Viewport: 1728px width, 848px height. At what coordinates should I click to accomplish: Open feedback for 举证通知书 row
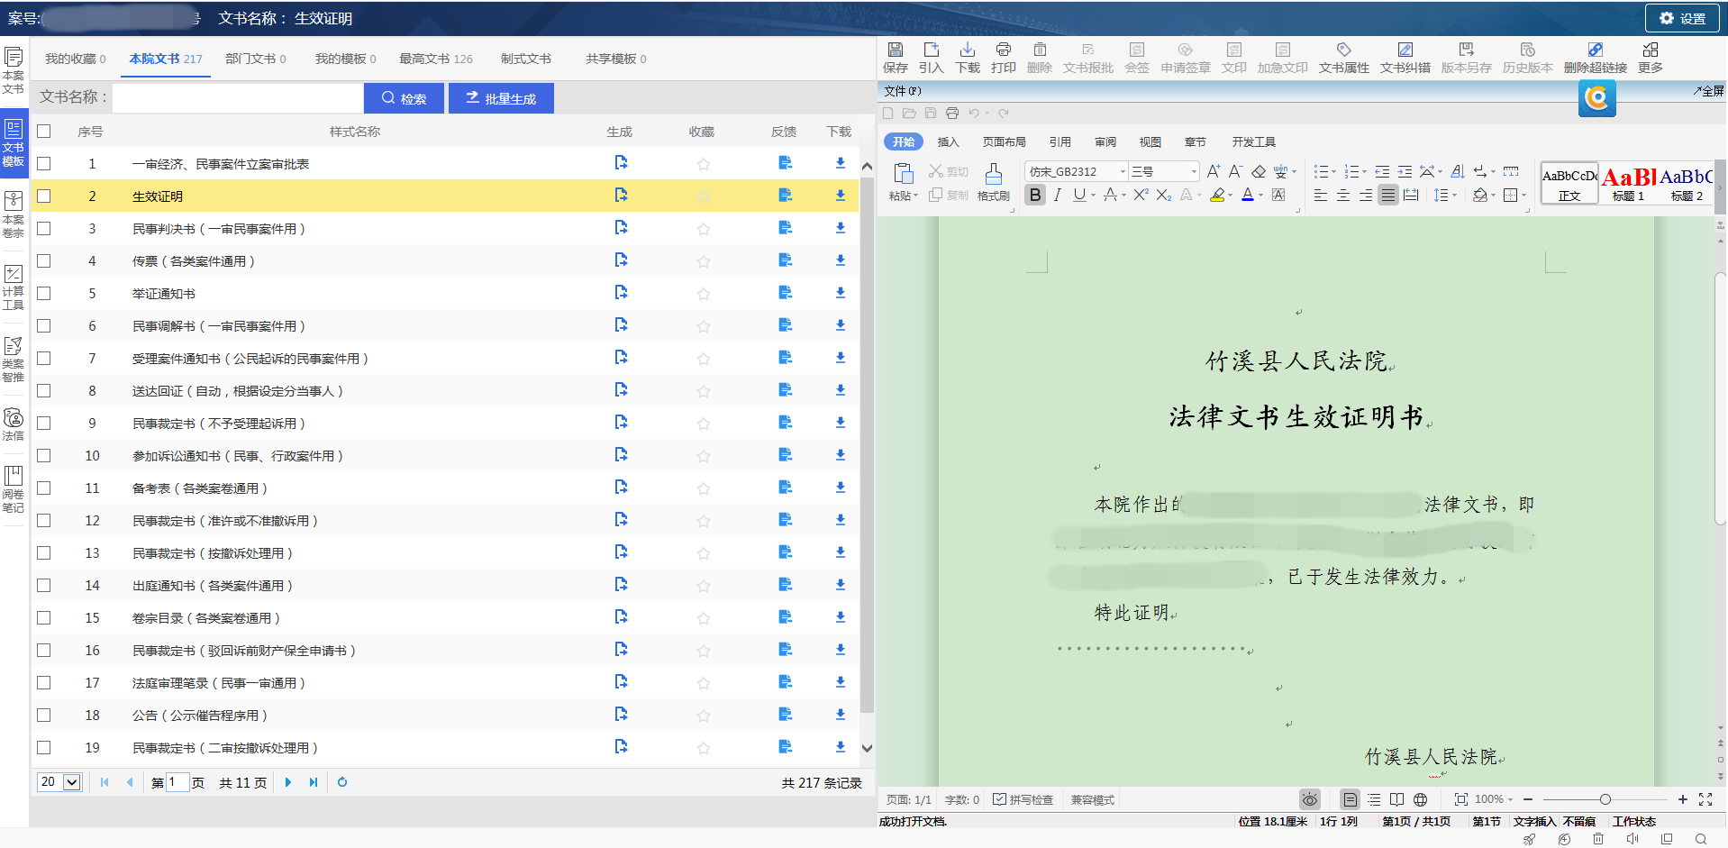point(785,293)
